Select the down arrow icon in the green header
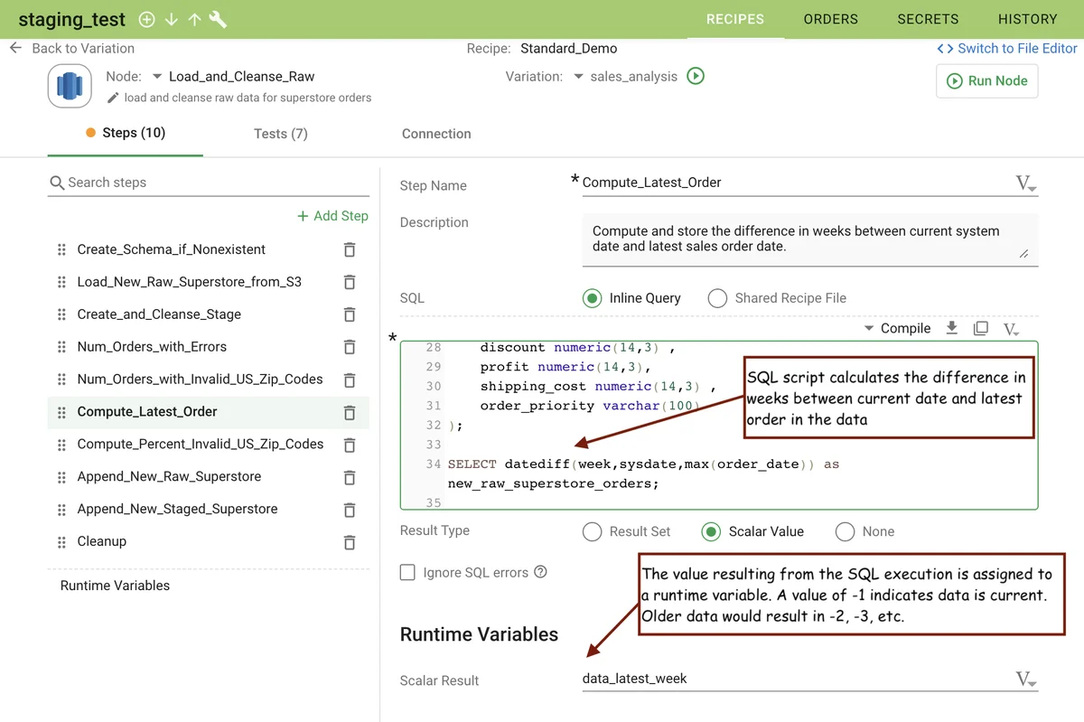 point(172,19)
